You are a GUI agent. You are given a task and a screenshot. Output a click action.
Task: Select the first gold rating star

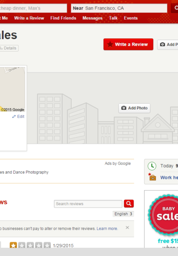[x=13, y=245]
